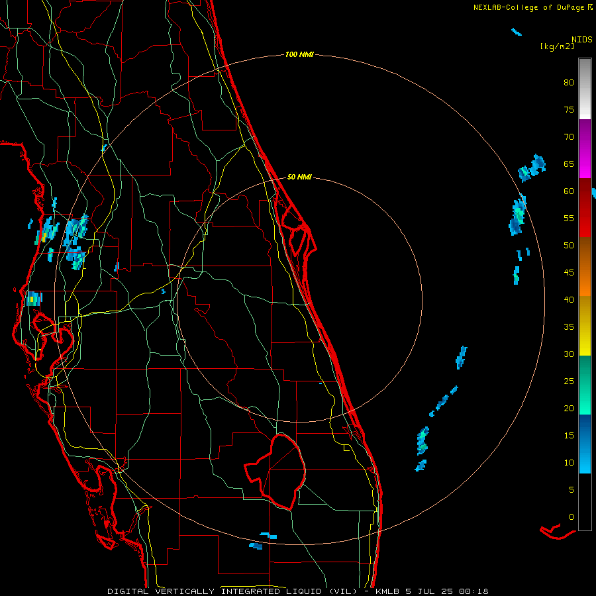
Task: Click the blue segment of the color bar
Action: [585, 444]
